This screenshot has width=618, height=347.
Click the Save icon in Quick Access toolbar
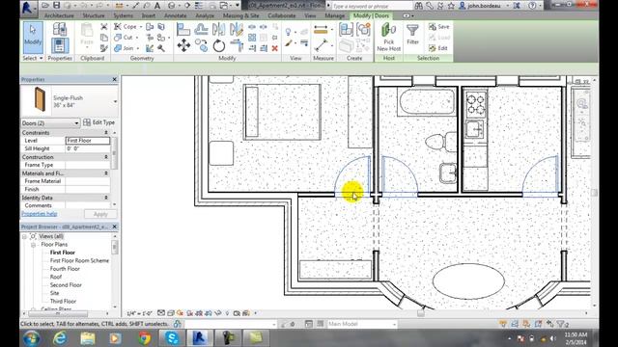point(56,6)
